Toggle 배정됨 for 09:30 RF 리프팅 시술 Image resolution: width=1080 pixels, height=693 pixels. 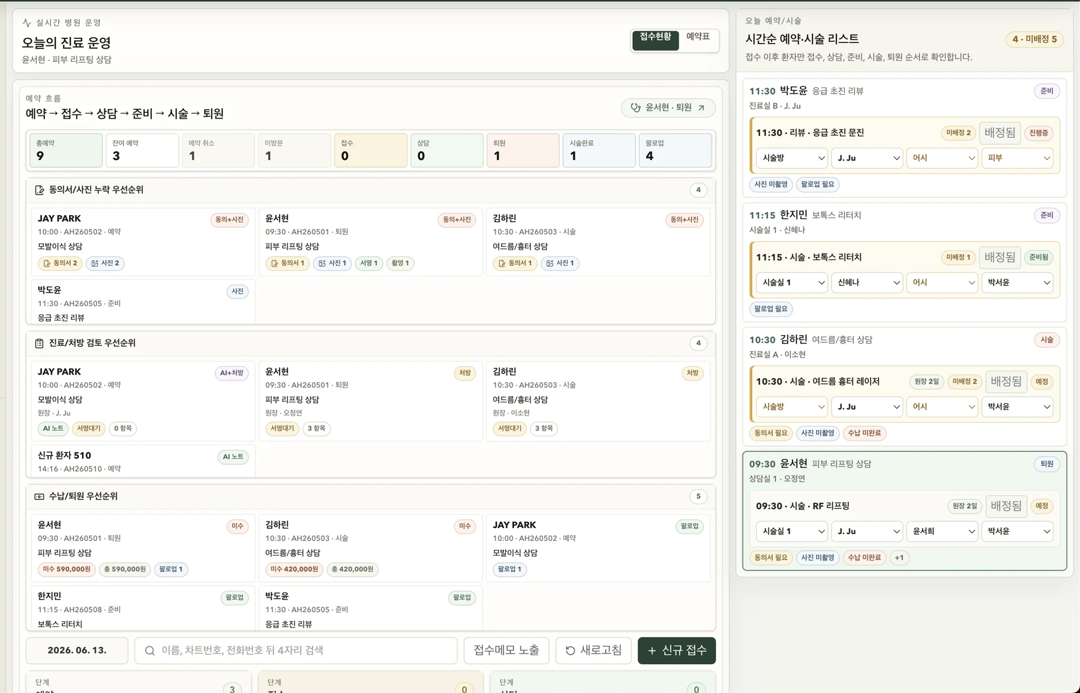1006,506
